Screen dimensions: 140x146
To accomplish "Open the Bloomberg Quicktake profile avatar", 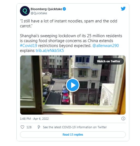I will pos(25,11).
